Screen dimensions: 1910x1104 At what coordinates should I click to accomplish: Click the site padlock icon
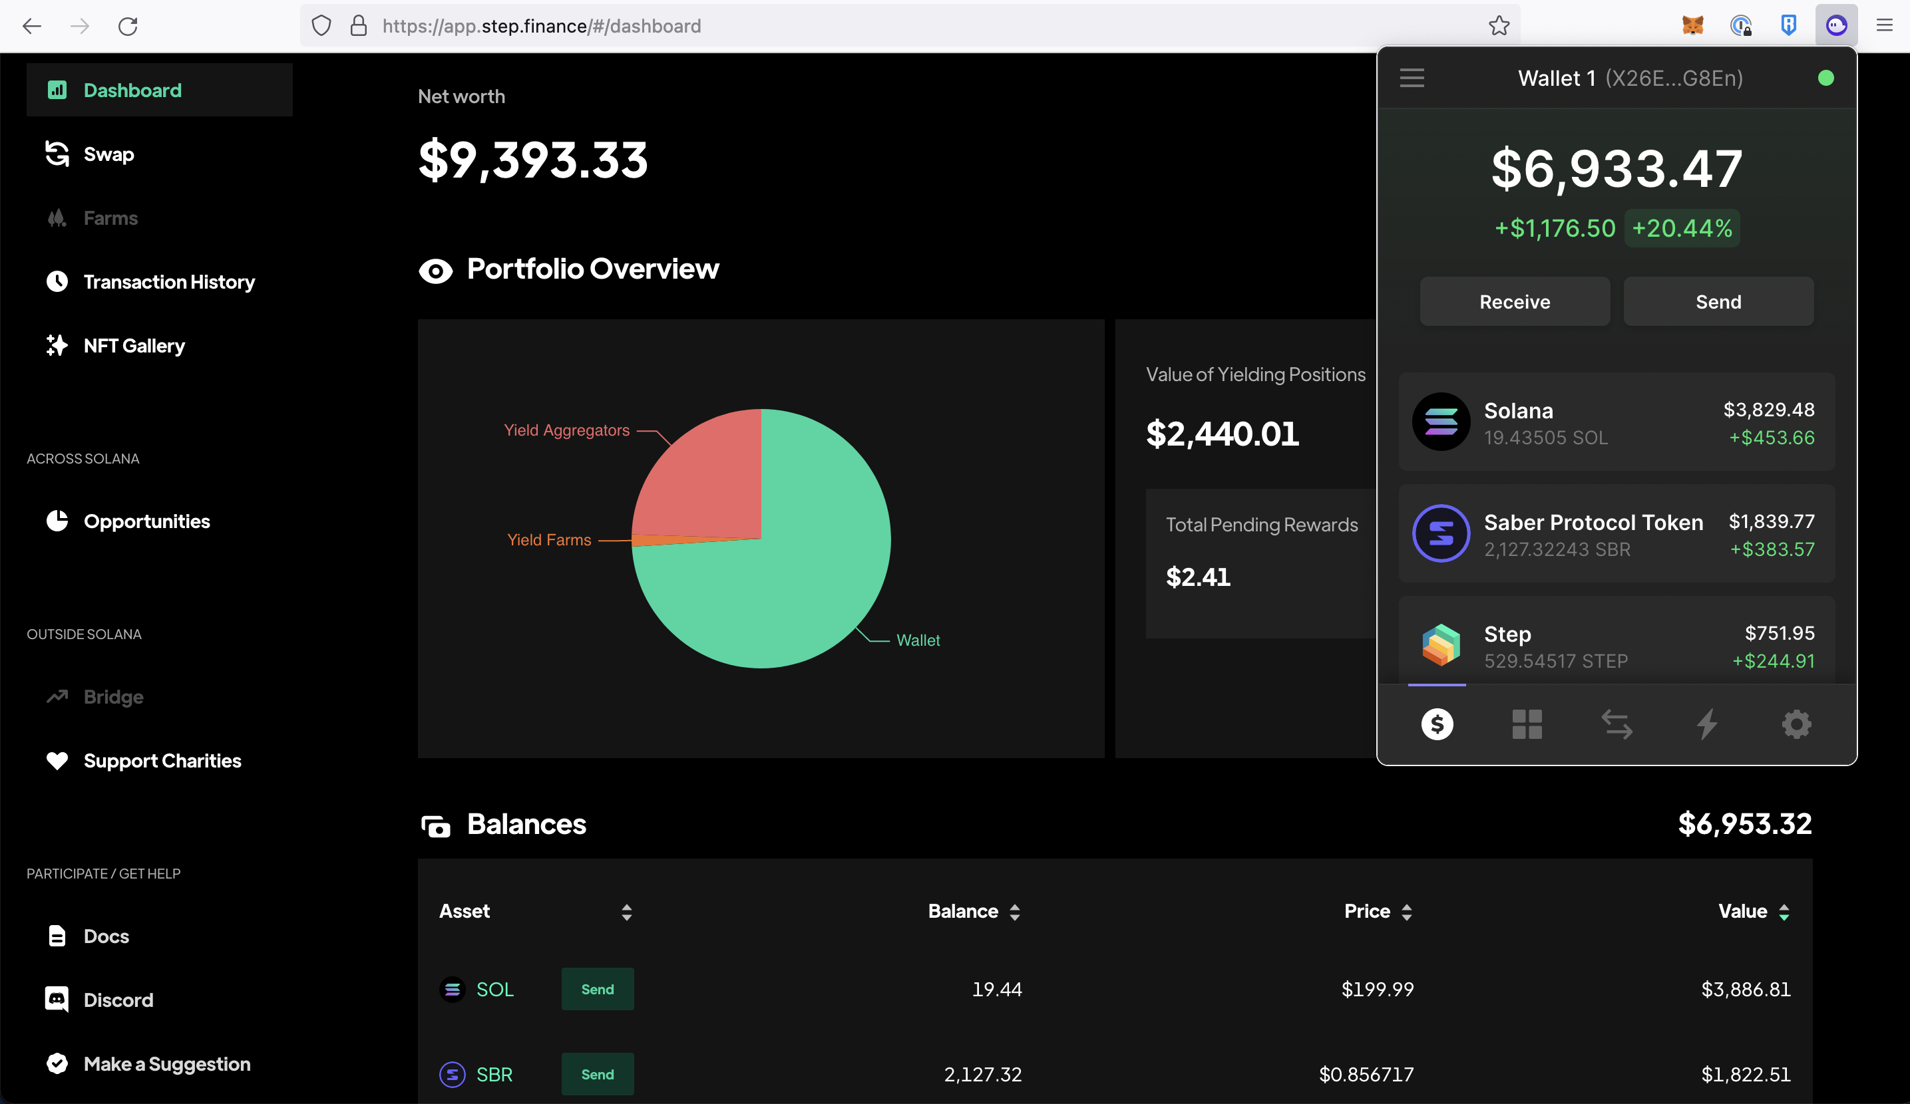click(359, 26)
